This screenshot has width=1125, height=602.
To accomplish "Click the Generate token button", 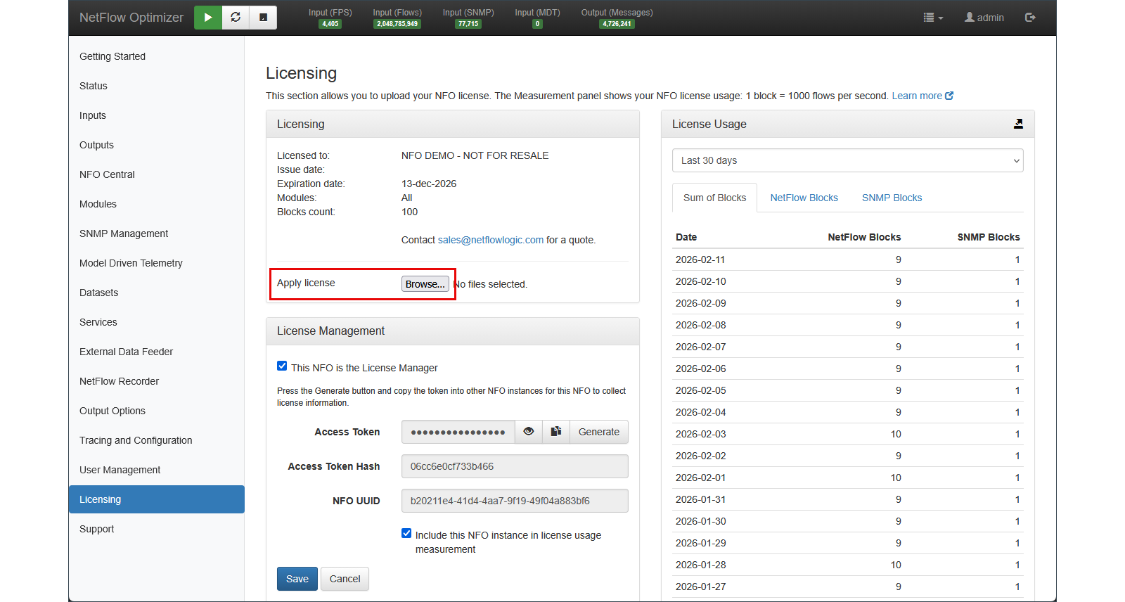I will [x=598, y=432].
